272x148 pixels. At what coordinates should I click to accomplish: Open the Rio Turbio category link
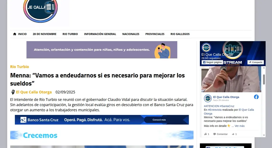click(20, 67)
